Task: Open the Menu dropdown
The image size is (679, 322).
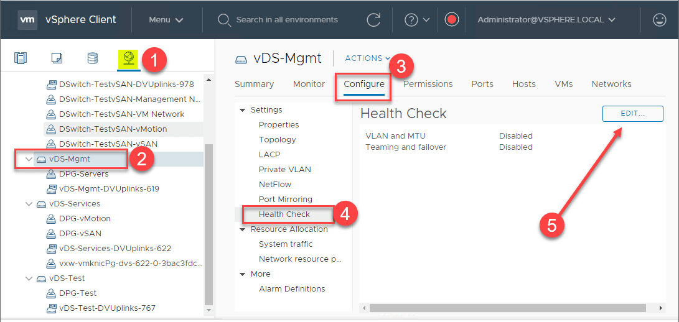Action: pos(166,20)
